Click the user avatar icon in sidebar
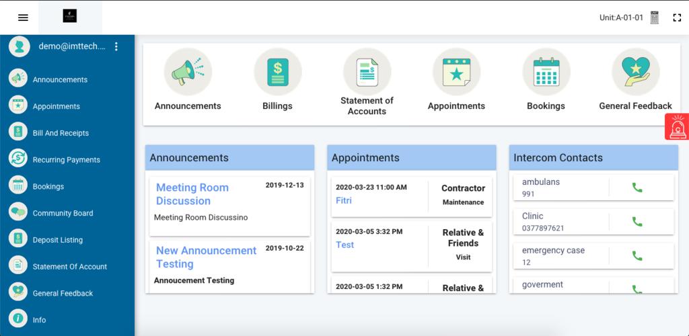This screenshot has width=689, height=336. (19, 46)
